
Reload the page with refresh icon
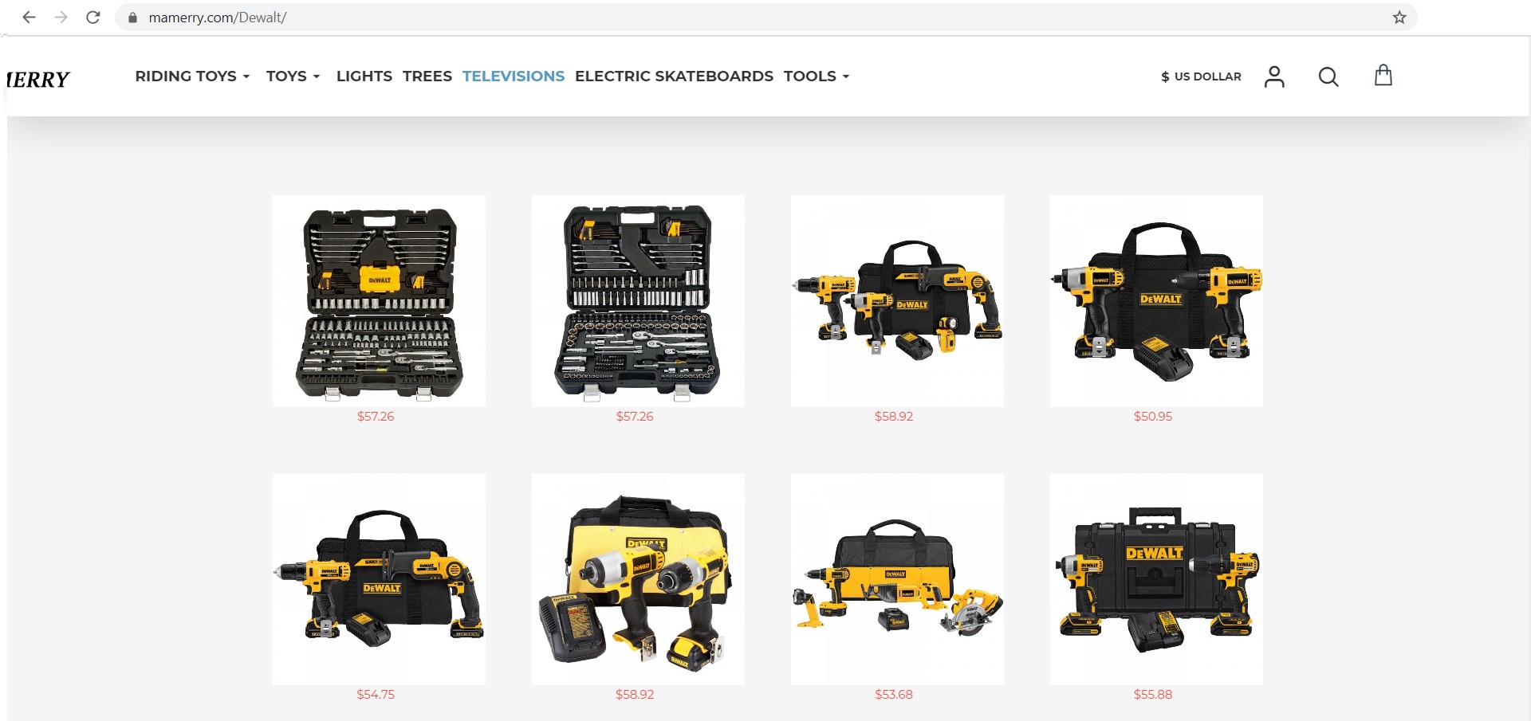[x=93, y=18]
